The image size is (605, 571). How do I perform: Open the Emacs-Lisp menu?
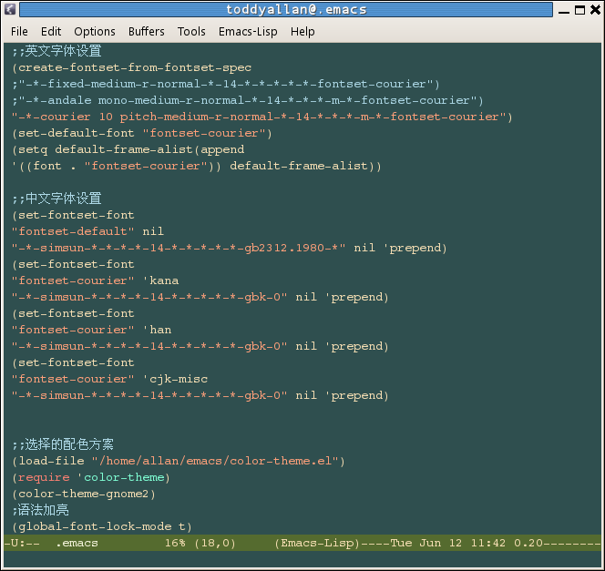[248, 31]
